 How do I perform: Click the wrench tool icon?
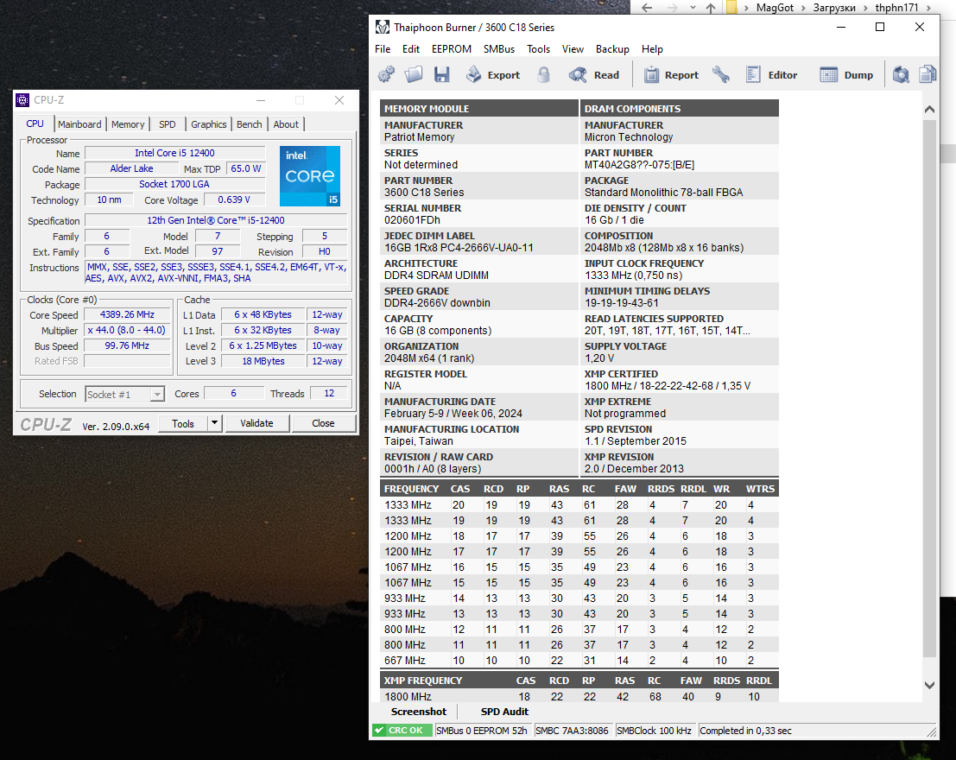(720, 74)
